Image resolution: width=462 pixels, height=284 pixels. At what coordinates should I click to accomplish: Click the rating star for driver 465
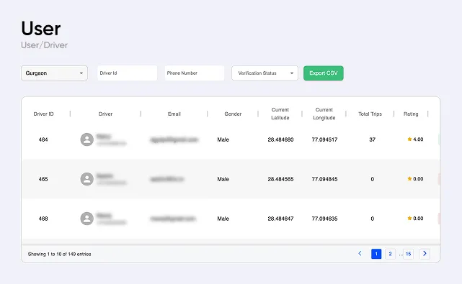point(409,179)
